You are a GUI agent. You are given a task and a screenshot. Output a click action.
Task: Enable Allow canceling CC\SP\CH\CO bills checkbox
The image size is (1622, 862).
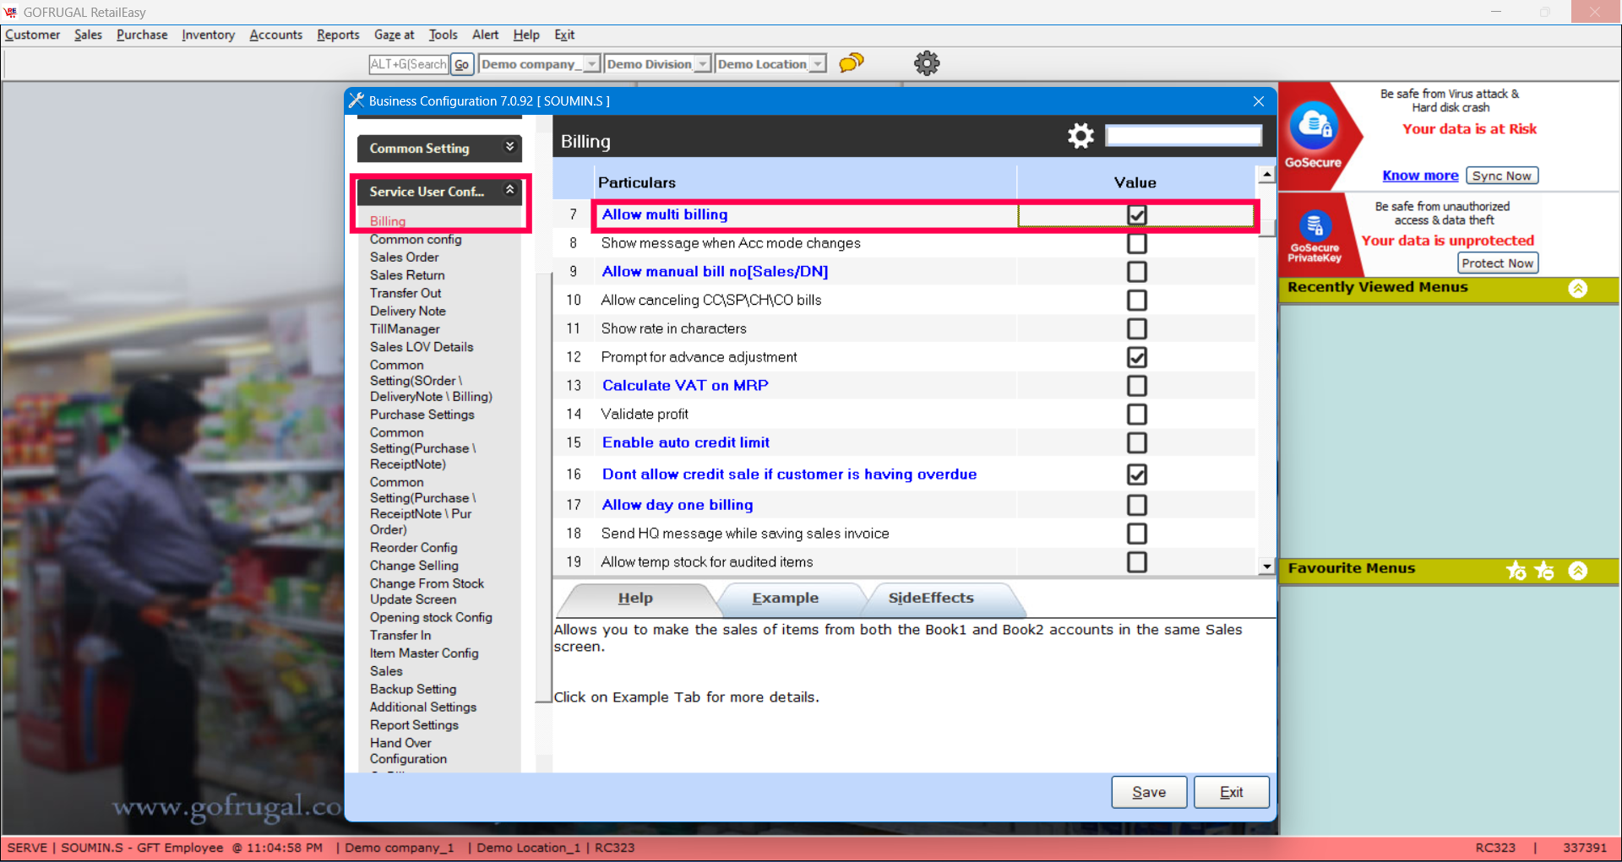(1137, 301)
